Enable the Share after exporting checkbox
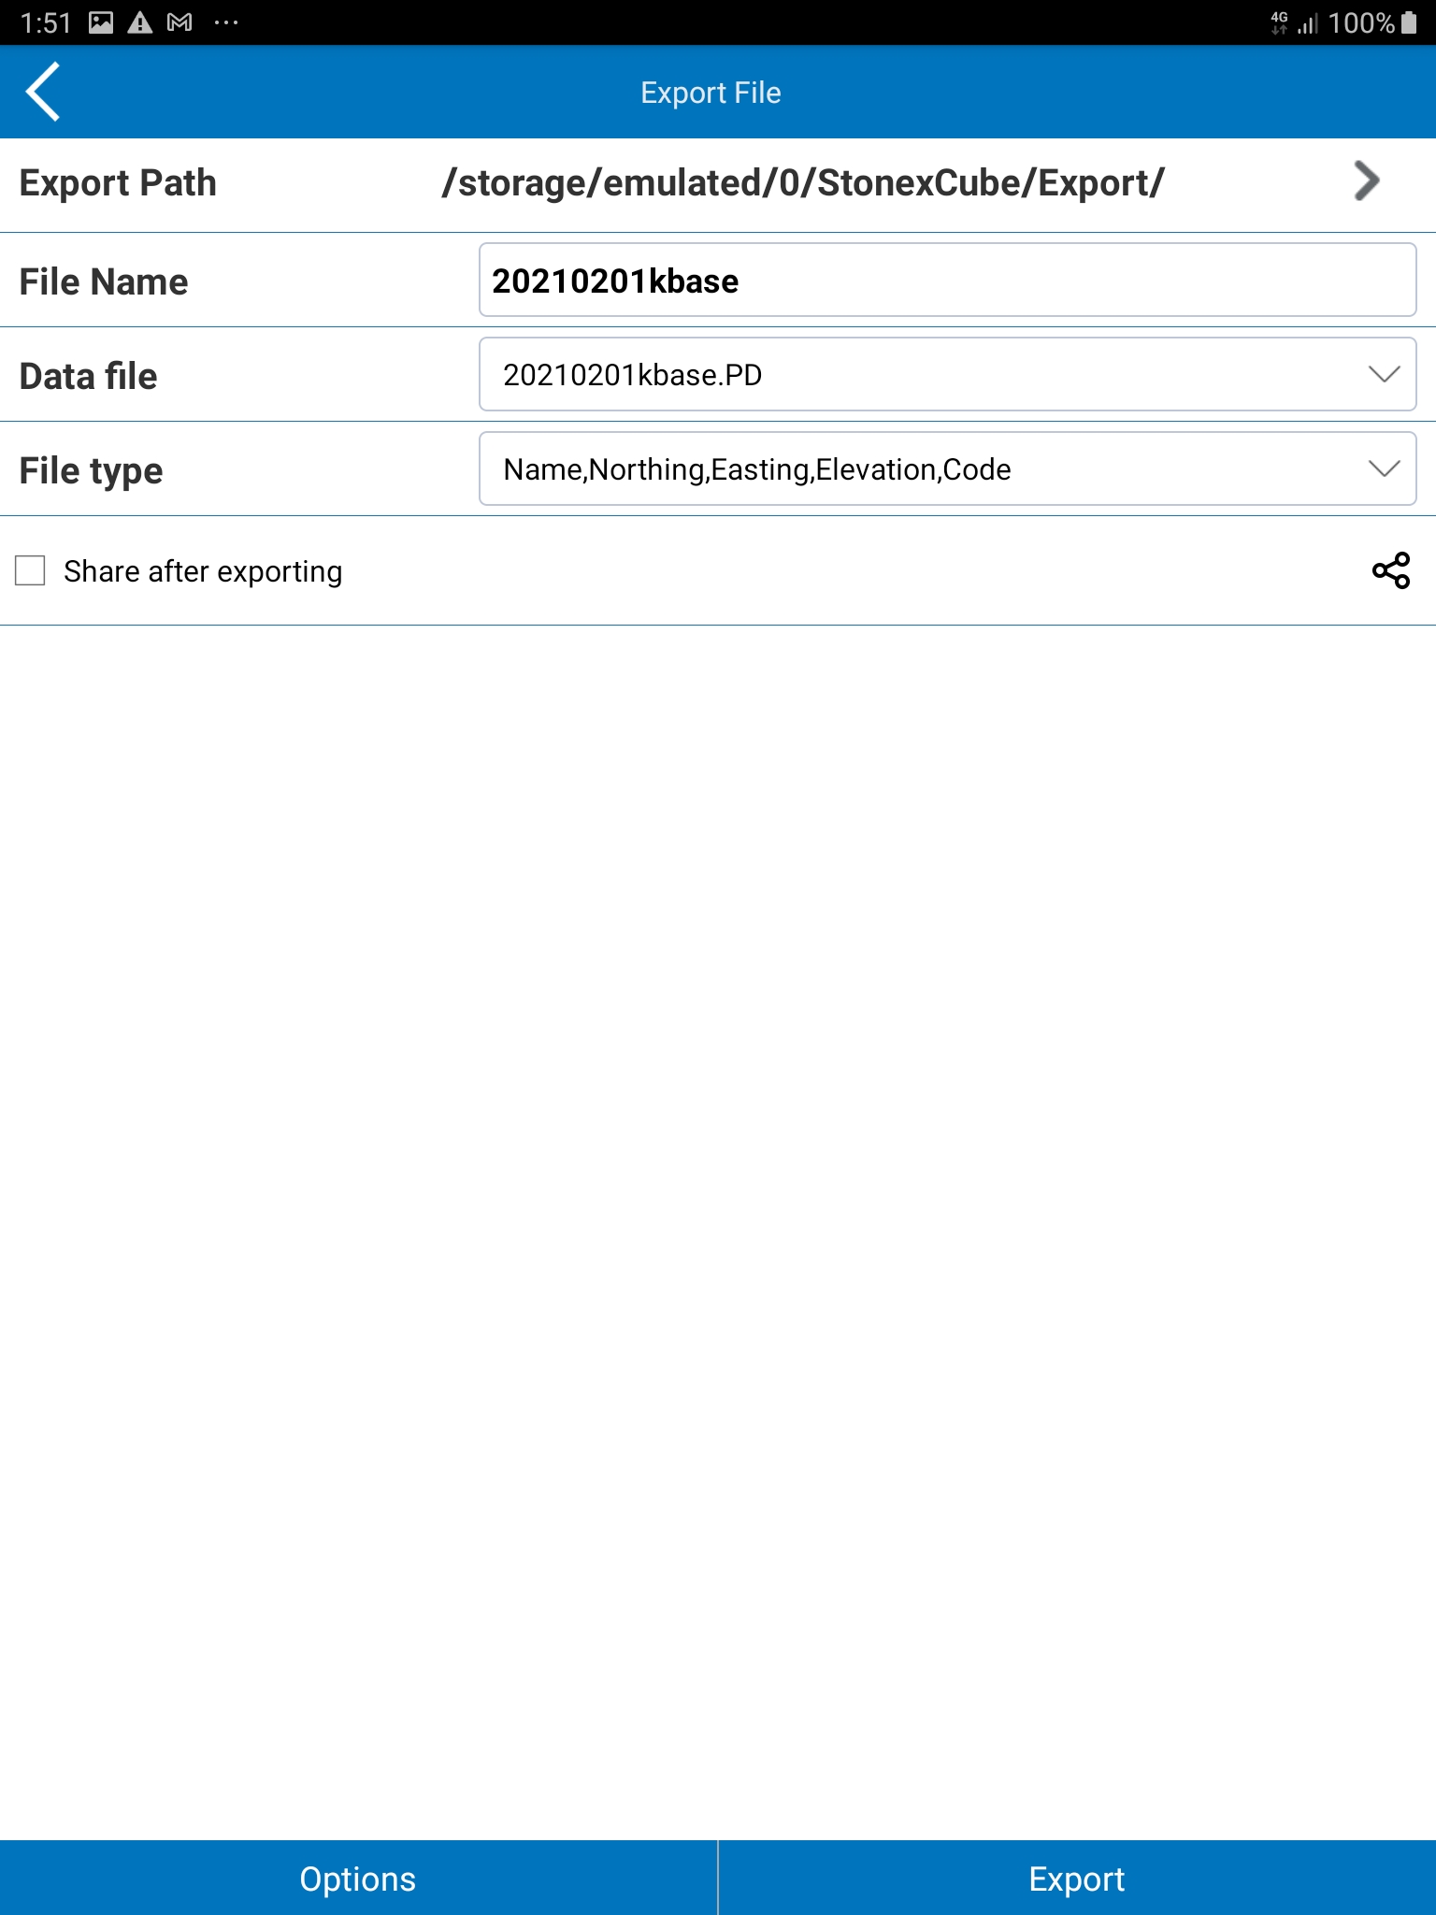The image size is (1436, 1915). point(30,570)
